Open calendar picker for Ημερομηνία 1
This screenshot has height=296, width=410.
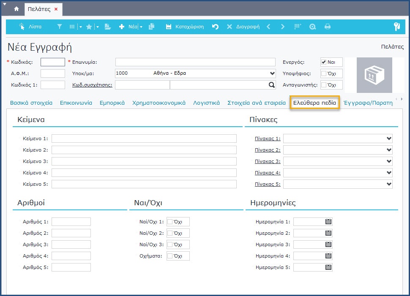328,222
